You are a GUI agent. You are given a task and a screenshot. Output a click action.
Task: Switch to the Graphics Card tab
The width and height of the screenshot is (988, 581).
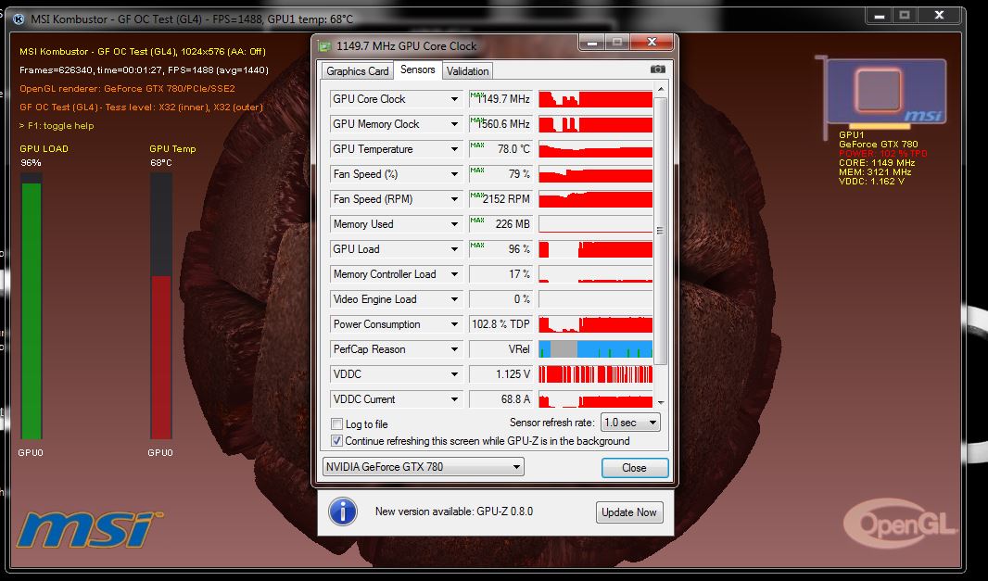[357, 71]
